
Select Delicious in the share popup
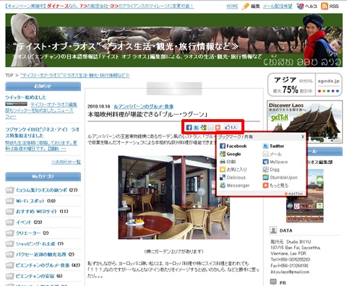point(233,178)
